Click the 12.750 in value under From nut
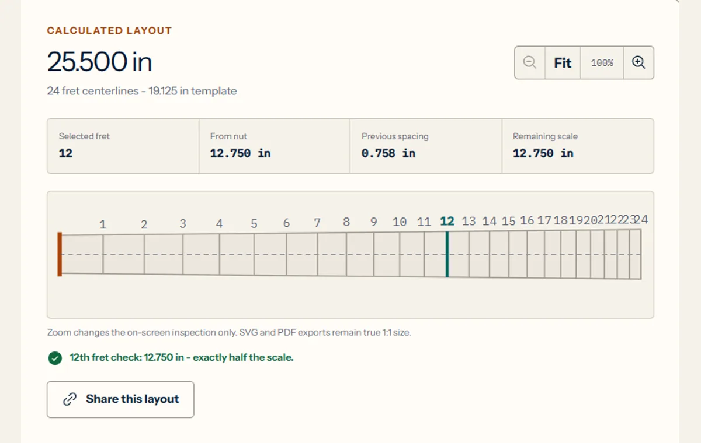Screen dimensions: 701x443 tap(240, 154)
